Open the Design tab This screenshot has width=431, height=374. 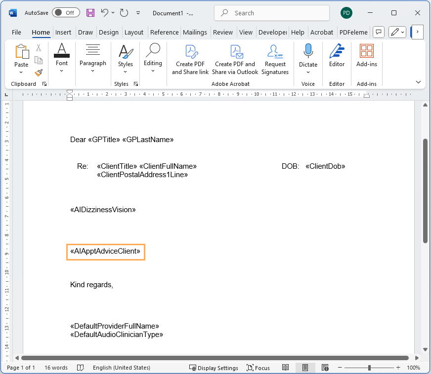coord(109,33)
